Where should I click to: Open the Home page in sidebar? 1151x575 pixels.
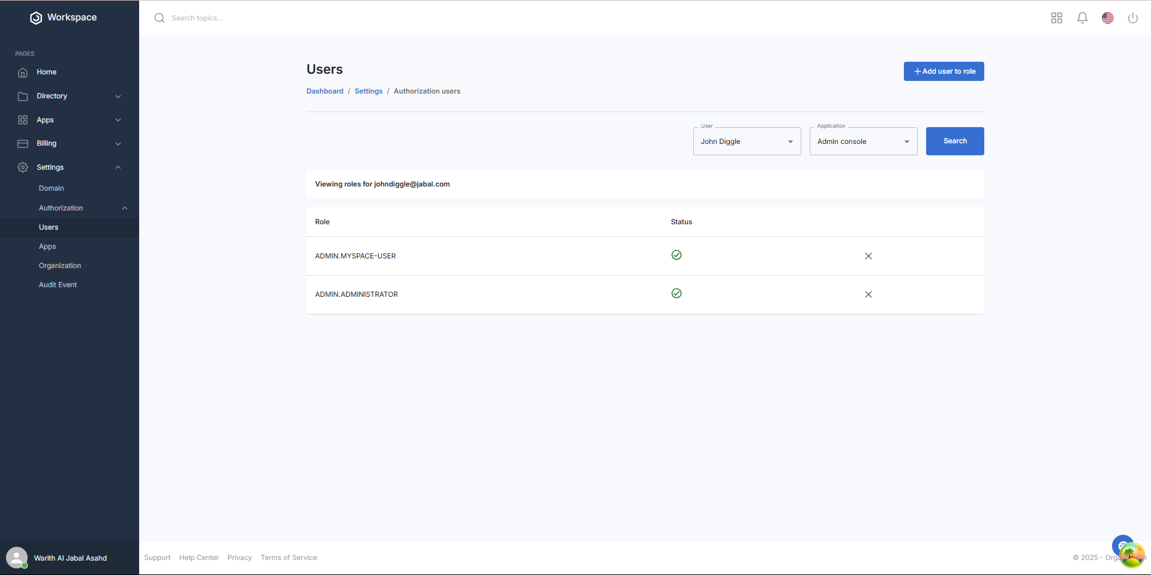click(46, 72)
